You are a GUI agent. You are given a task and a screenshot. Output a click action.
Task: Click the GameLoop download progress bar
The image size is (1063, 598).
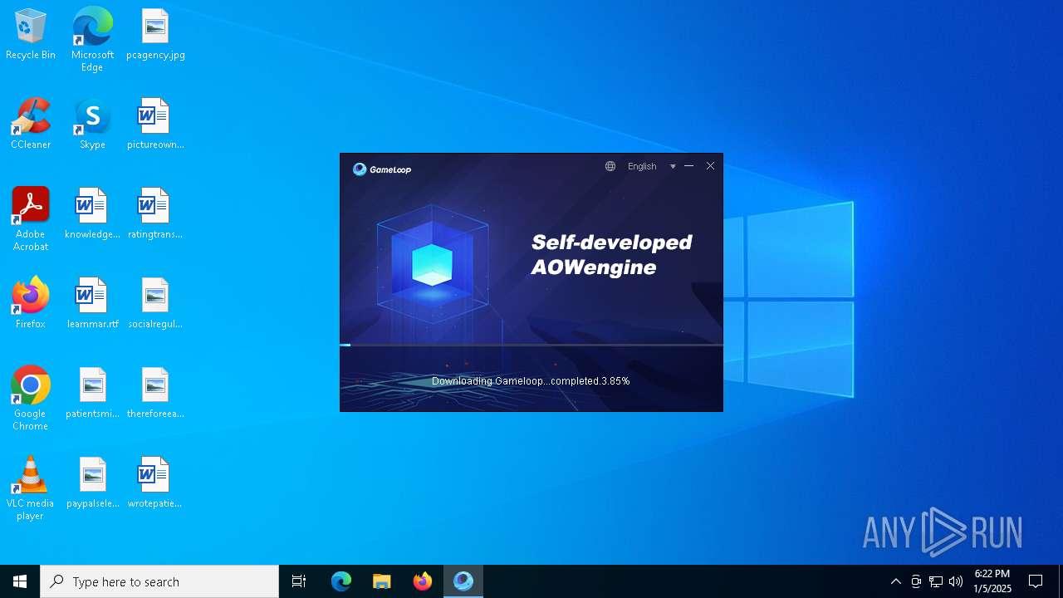point(531,345)
